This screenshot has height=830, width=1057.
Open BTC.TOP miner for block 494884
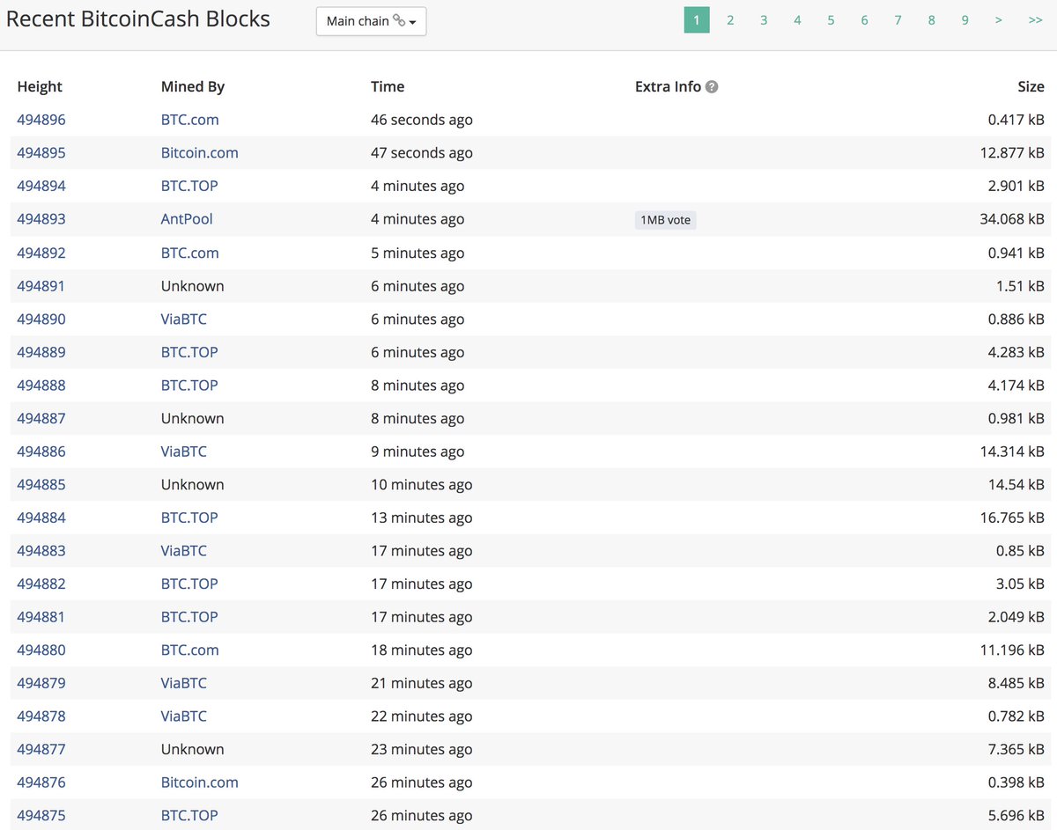click(189, 518)
